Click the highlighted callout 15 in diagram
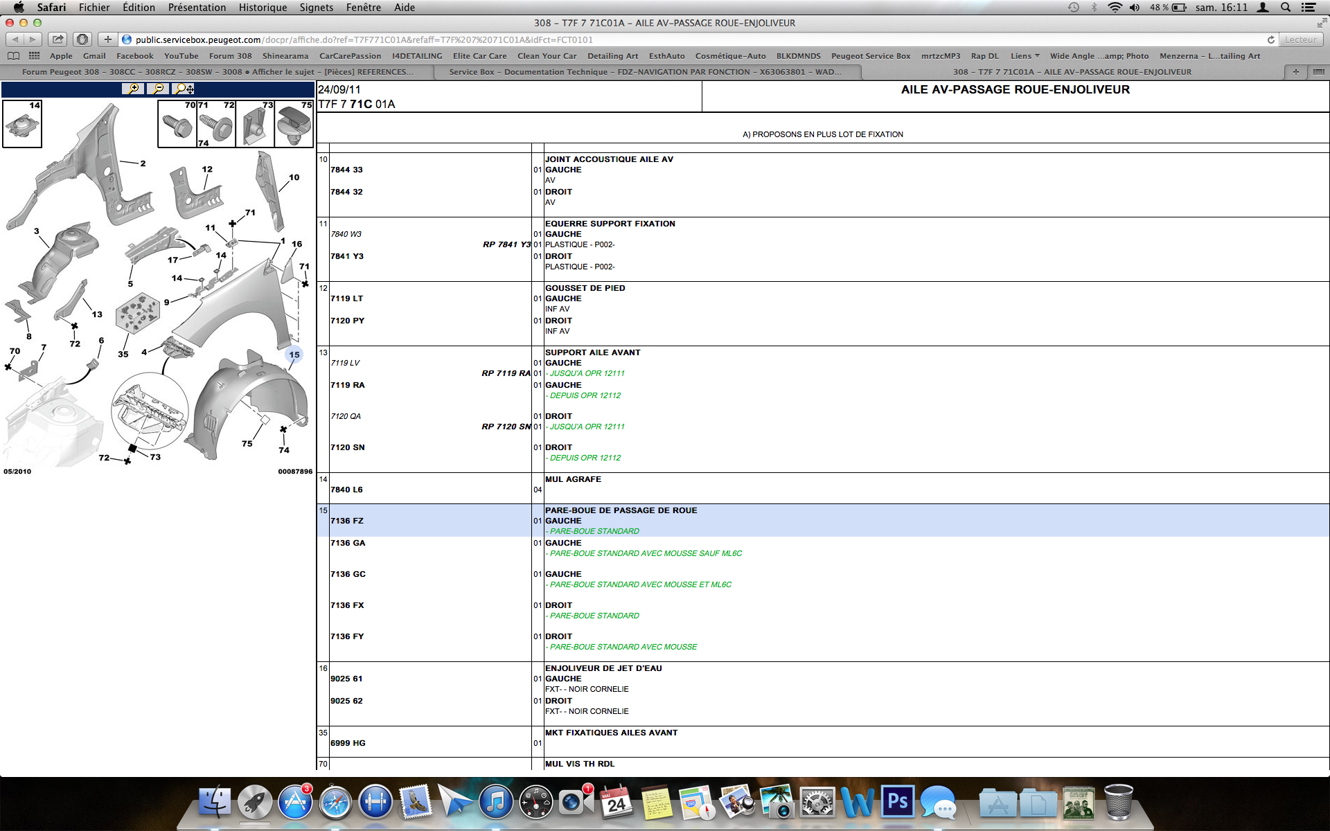 [294, 355]
